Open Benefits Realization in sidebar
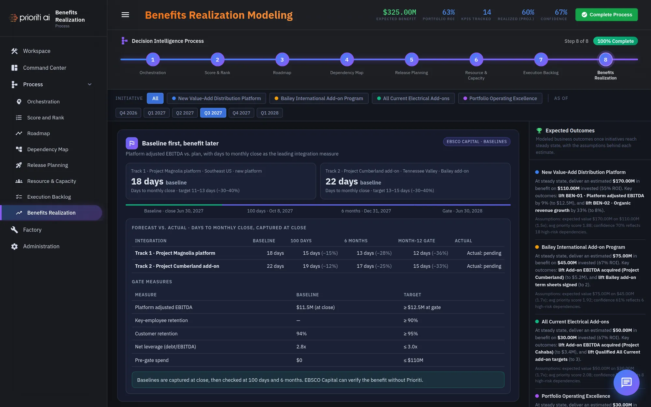The image size is (651, 407). (x=51, y=213)
